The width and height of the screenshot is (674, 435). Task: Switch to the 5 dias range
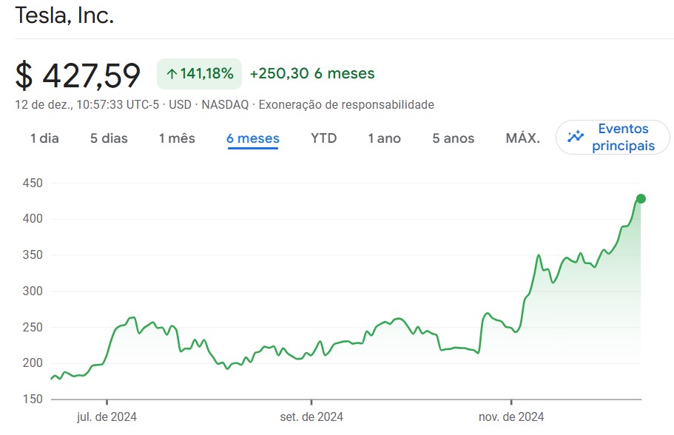109,138
